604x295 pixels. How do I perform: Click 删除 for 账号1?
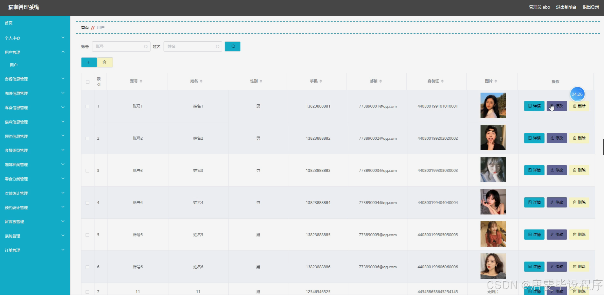point(579,106)
